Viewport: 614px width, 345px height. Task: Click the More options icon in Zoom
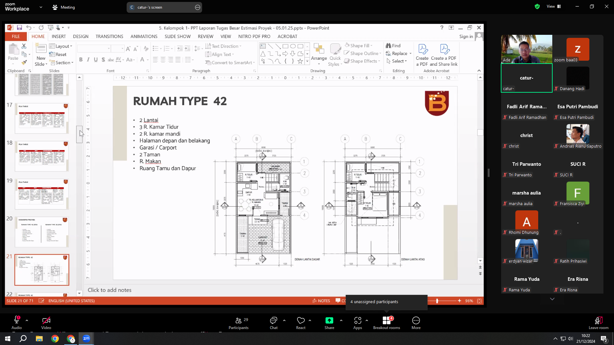tap(416, 320)
